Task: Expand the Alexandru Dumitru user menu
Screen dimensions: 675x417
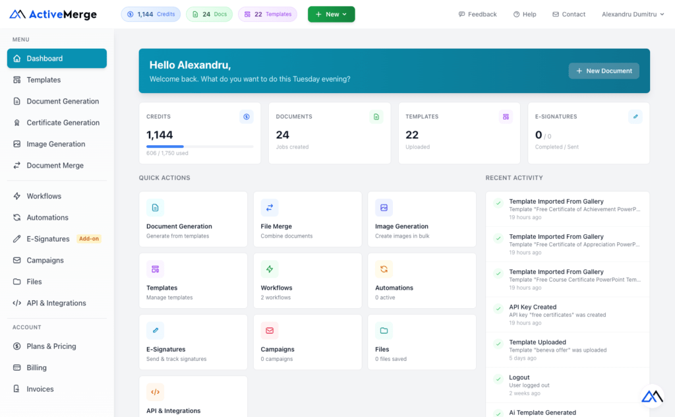Action: (x=633, y=15)
